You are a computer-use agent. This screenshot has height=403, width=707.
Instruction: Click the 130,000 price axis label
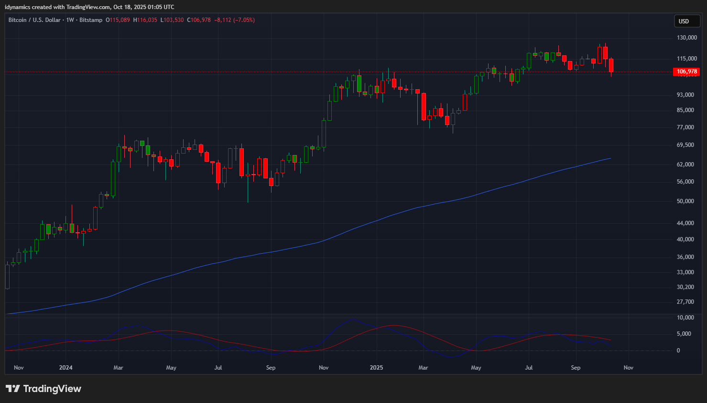(x=686, y=38)
